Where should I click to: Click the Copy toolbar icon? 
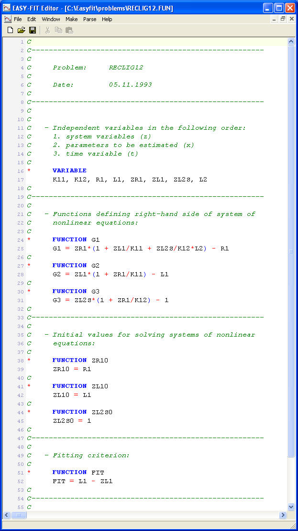[x=58, y=30]
